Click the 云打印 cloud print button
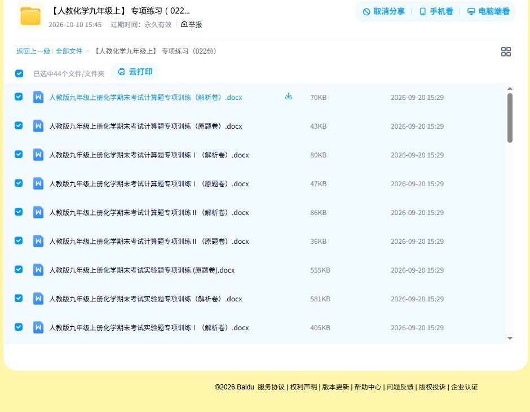This screenshot has width=530, height=412. click(135, 72)
